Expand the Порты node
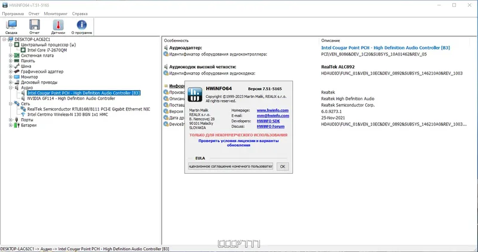The height and width of the screenshot is (252, 478). [11, 120]
